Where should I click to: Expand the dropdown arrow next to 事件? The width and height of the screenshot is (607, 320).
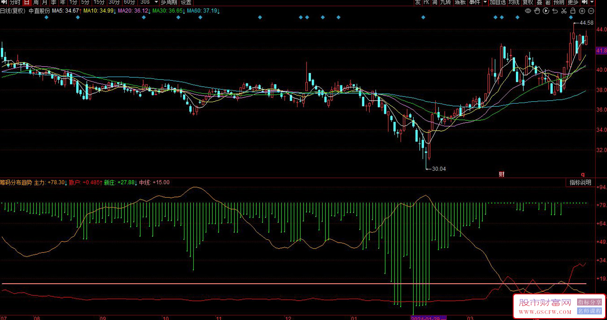coord(485,2)
